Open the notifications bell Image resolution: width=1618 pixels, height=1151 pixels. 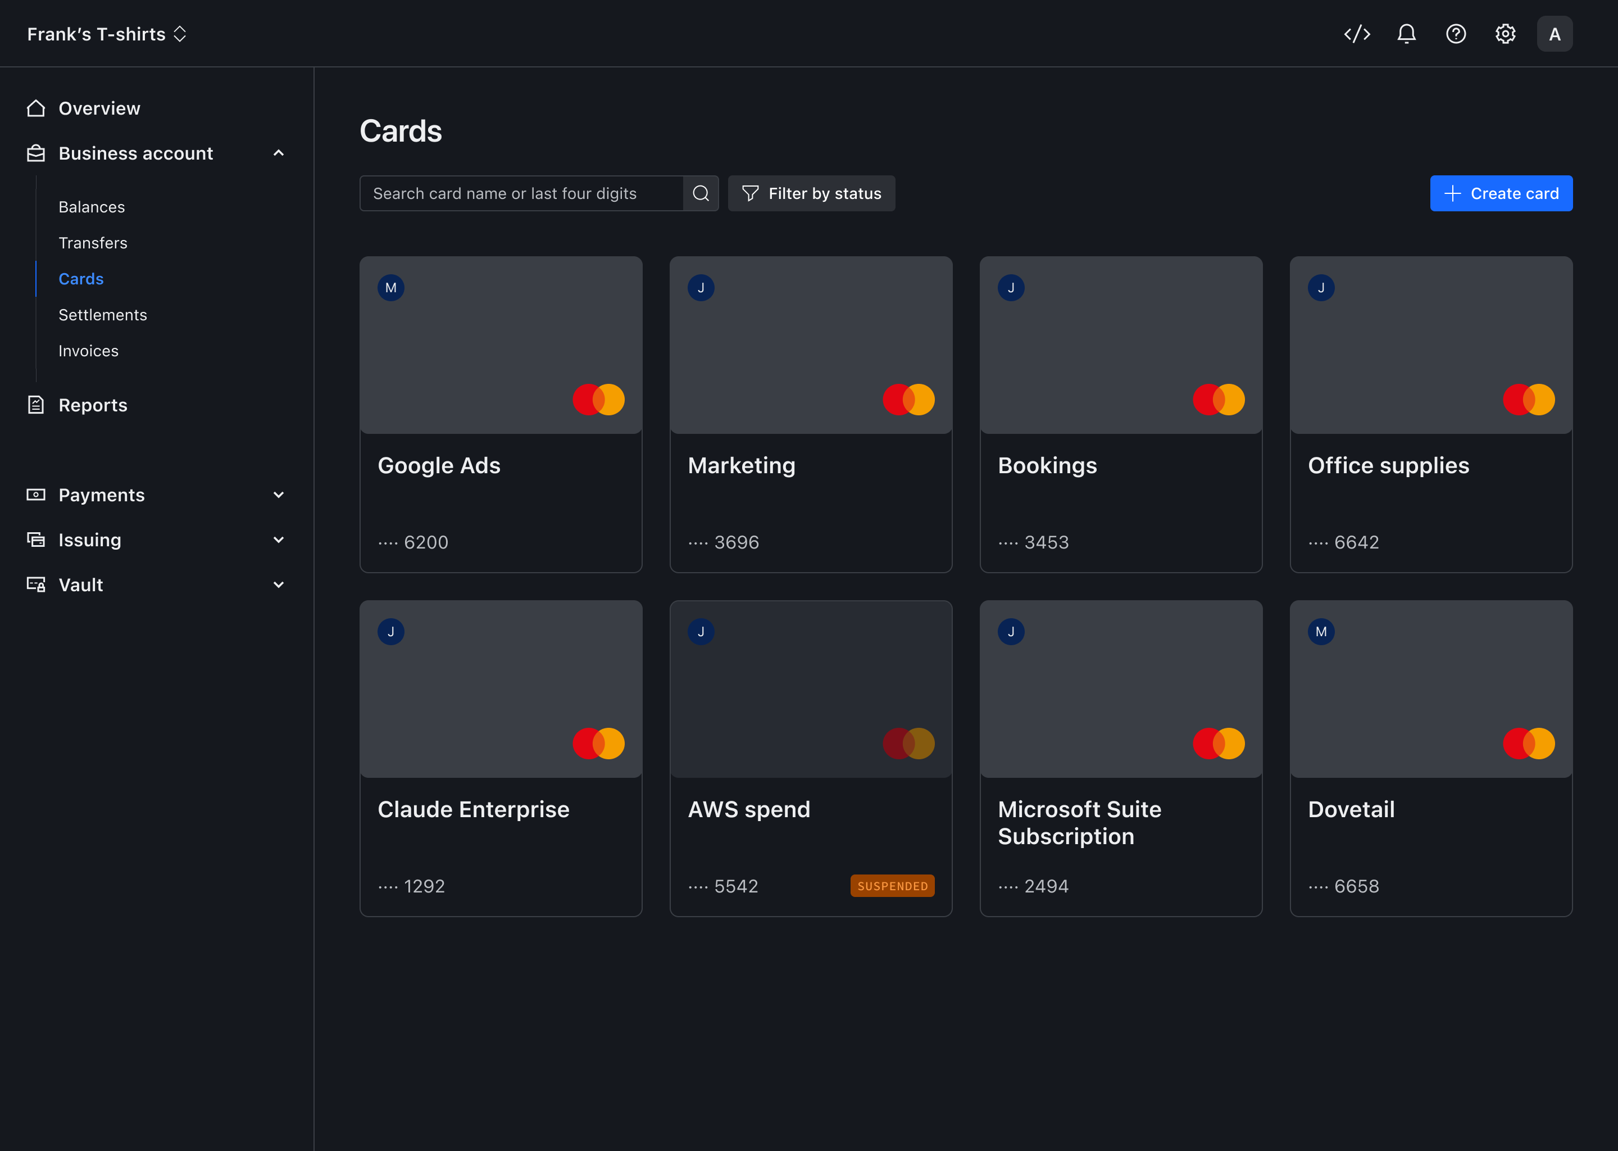(x=1406, y=34)
